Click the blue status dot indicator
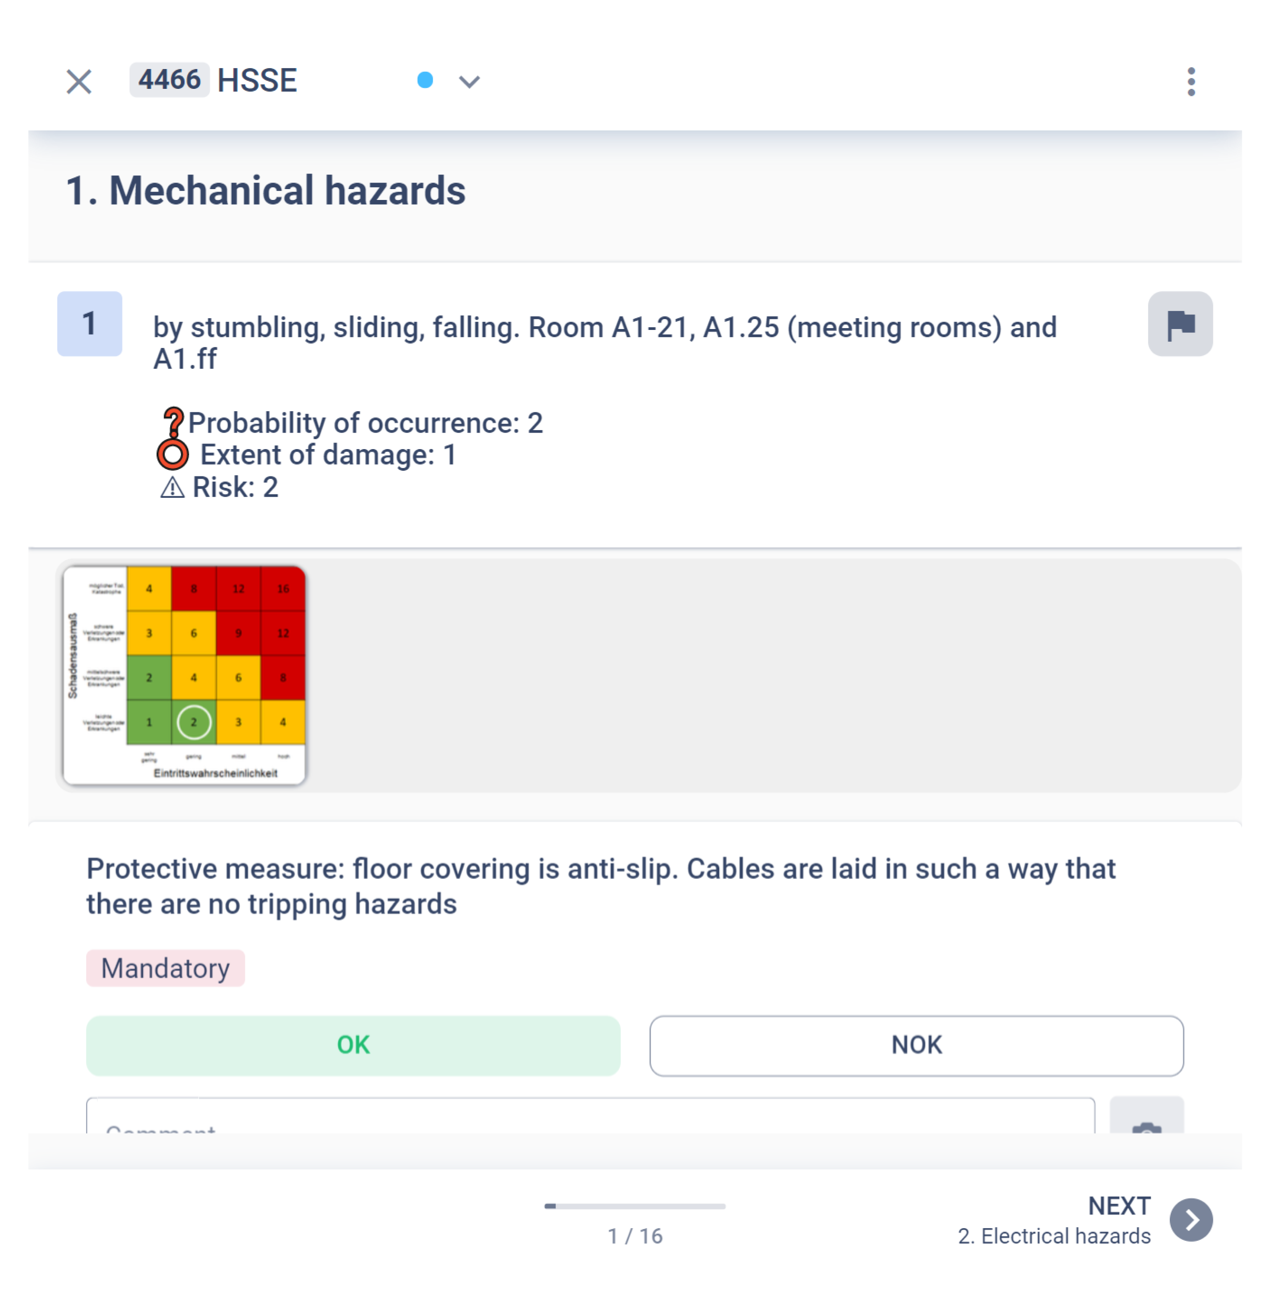1271x1299 pixels. 425,80
